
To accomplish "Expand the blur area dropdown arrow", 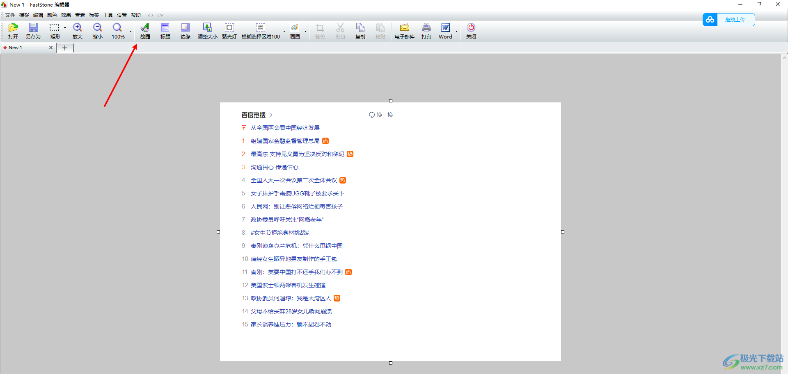I will 284,31.
